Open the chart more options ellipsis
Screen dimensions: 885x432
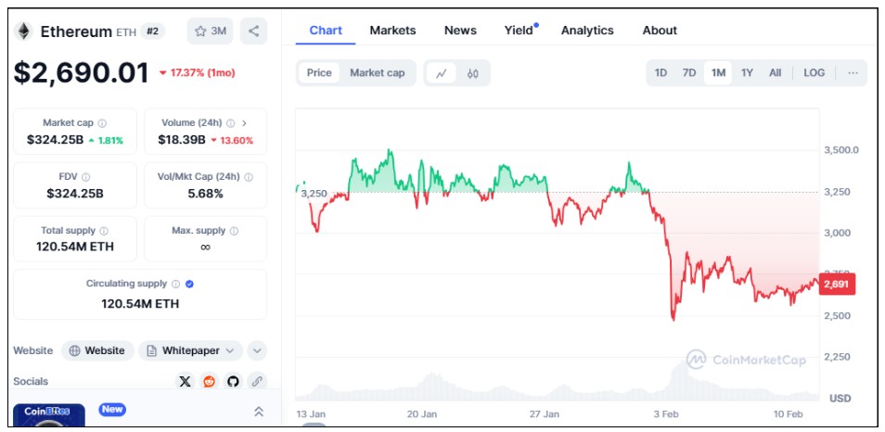tap(853, 73)
